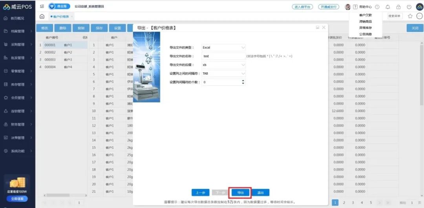
Task: Maximize the export dialog window
Action: (317, 28)
